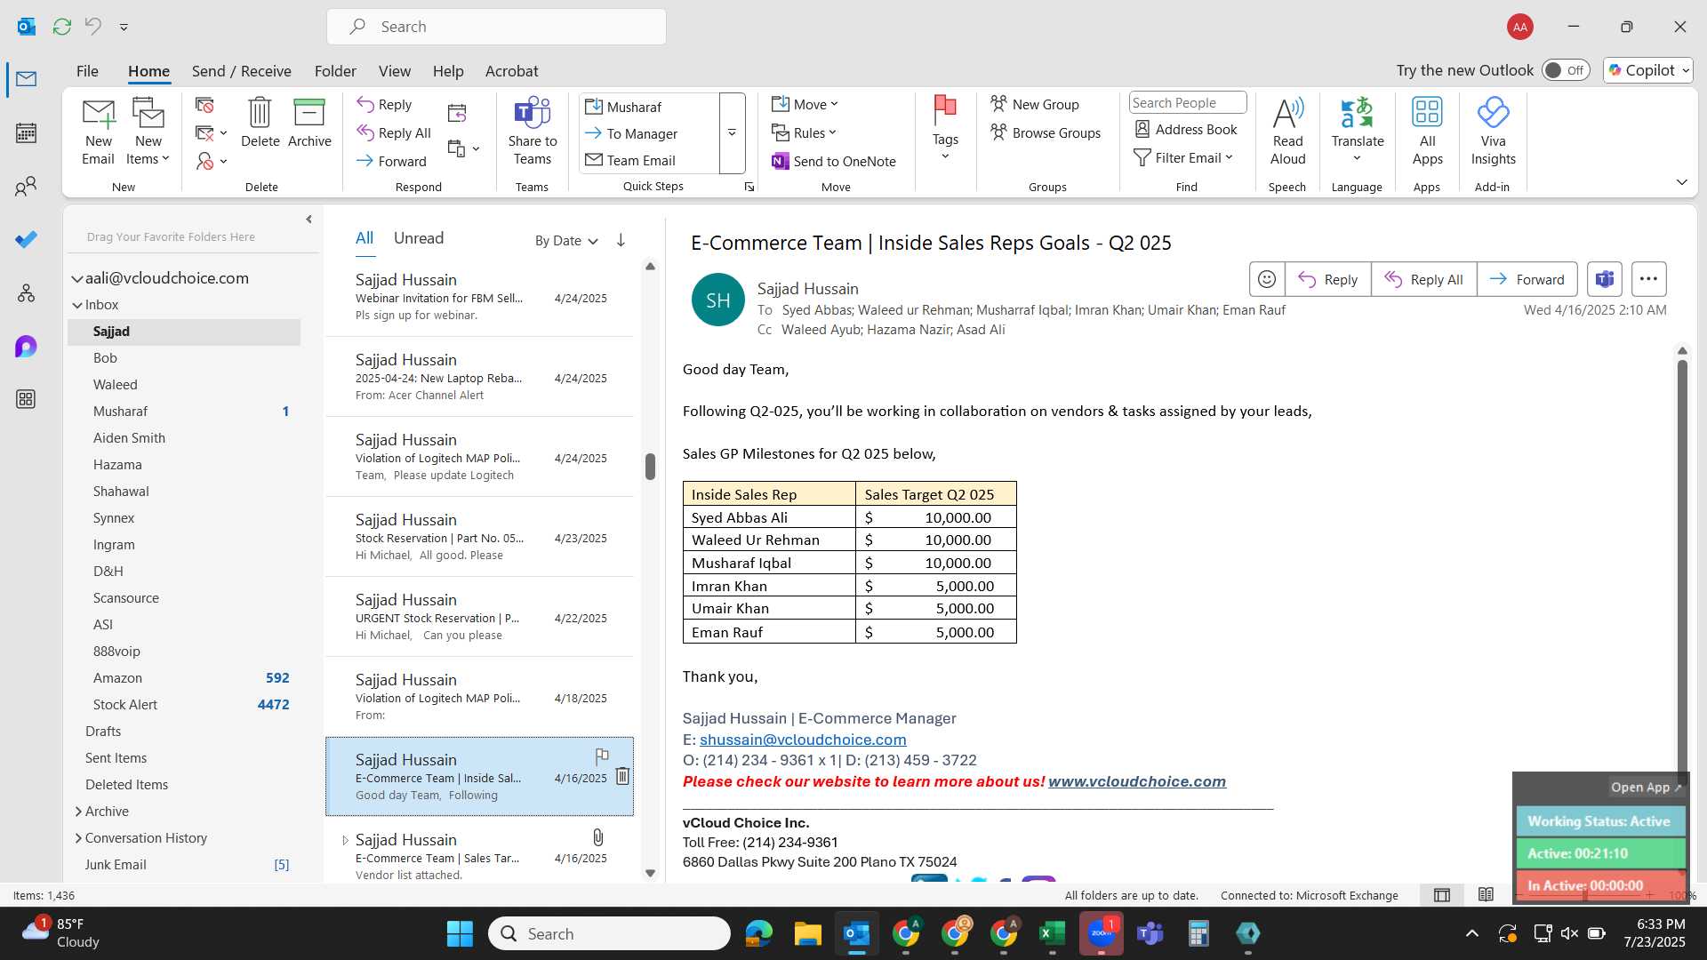Open Microsoft Teams from taskbar
Image resolution: width=1707 pixels, height=960 pixels.
[x=1150, y=933]
